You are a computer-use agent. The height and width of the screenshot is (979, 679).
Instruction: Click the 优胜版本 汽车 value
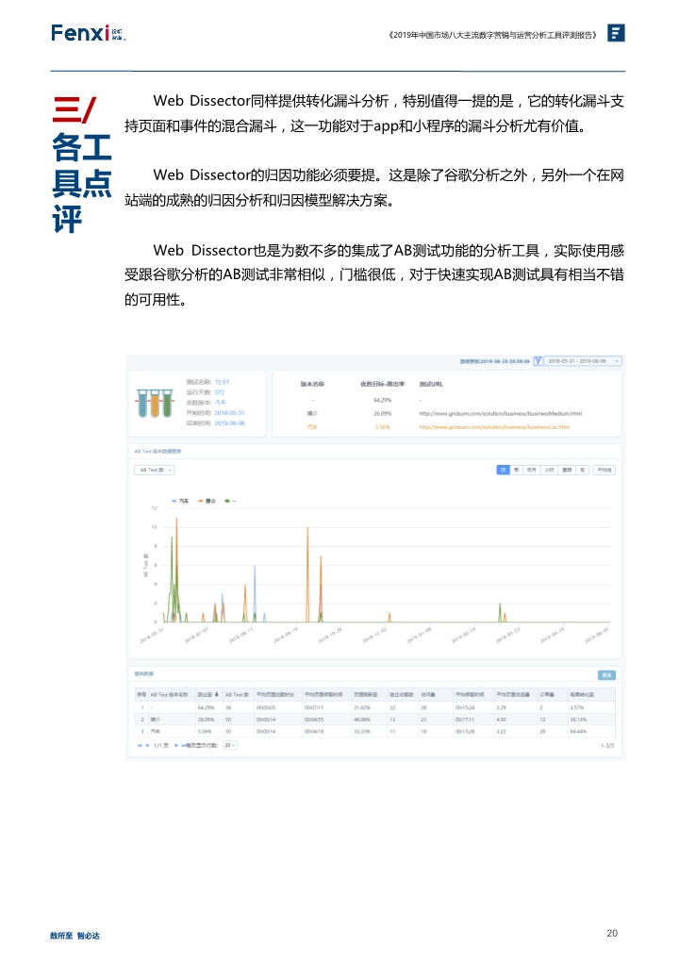coord(220,403)
